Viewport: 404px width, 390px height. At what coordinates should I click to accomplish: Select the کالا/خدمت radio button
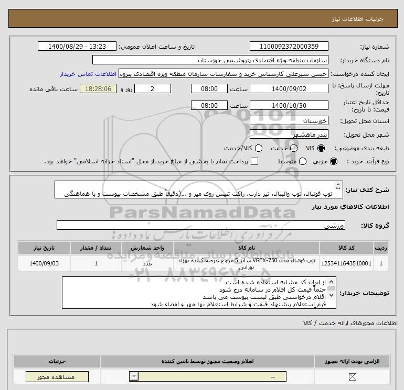tap(259, 148)
